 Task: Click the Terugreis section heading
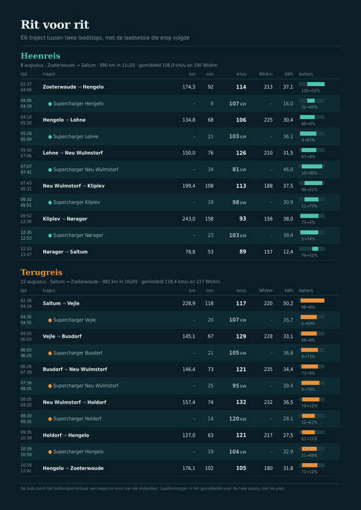pos(41,273)
